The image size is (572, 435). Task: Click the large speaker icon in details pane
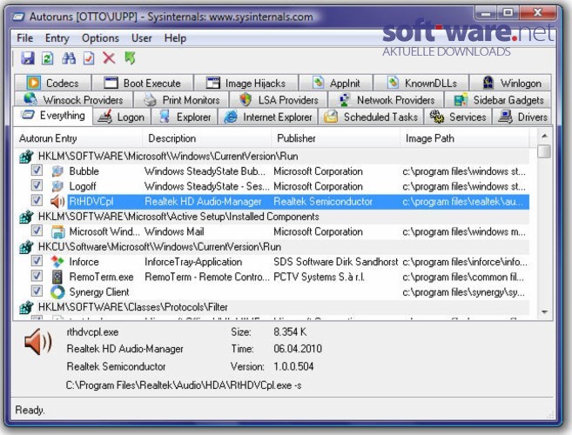pos(38,342)
